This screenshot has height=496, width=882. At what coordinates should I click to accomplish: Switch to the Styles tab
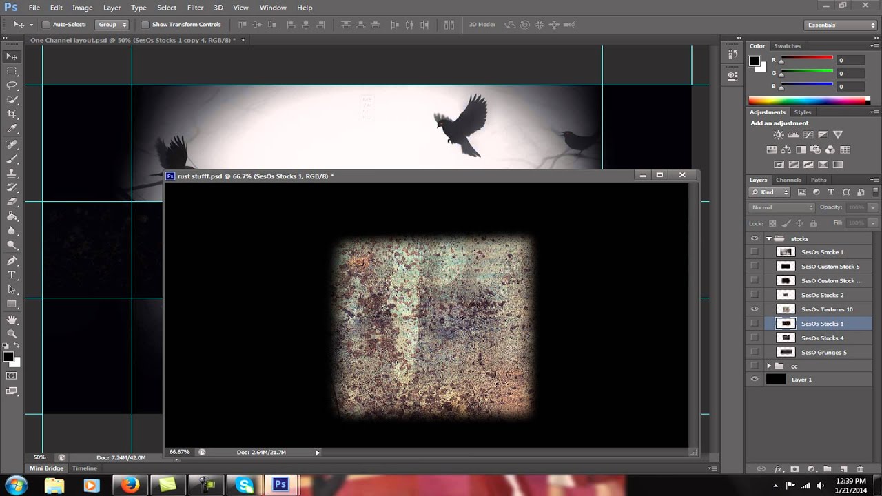[x=803, y=112]
